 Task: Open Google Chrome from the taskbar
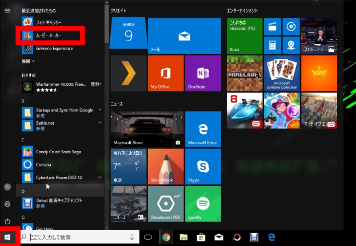[166, 237]
